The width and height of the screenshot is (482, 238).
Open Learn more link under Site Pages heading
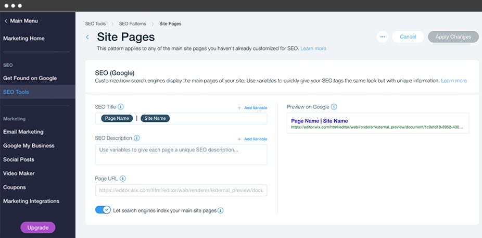coord(313,48)
